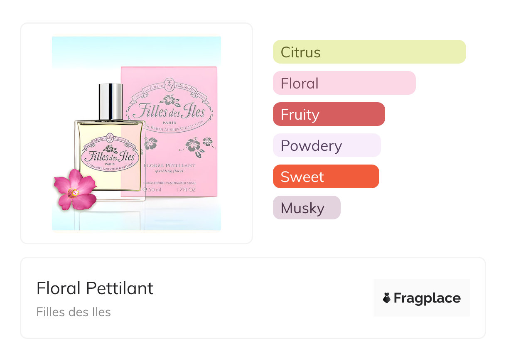
Task: Click the FI monogram emblem atop the box
Action: [x=169, y=82]
